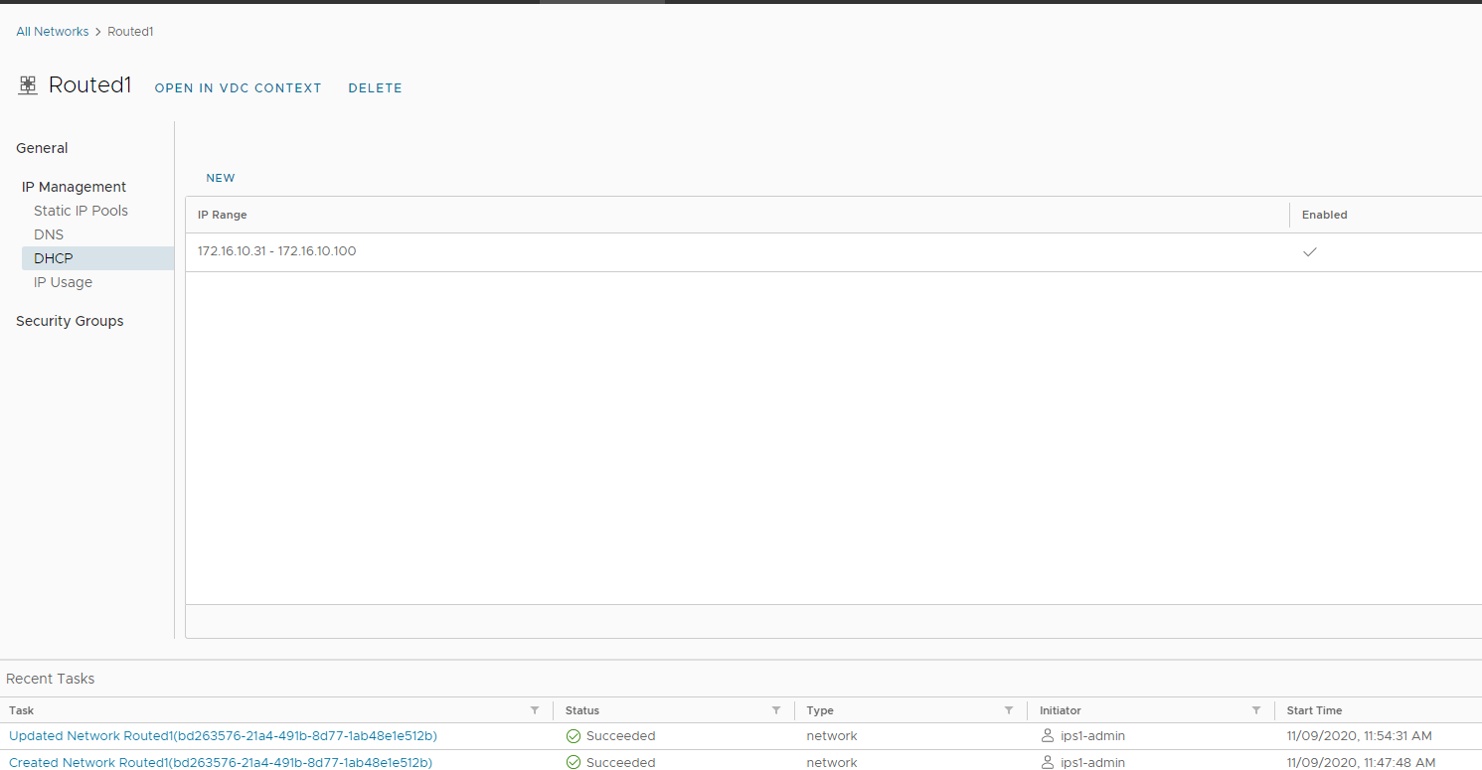The image size is (1482, 770).
Task: Click OPEN IN VDC CONTEXT
Action: click(239, 88)
